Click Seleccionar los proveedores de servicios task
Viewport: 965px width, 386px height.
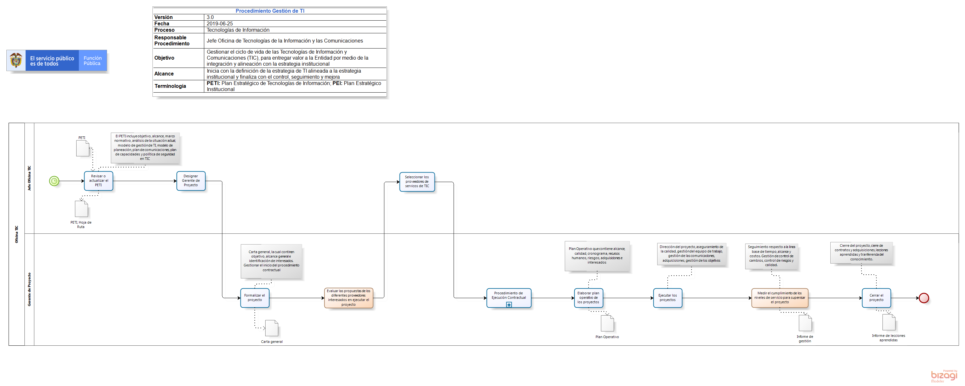pyautogui.click(x=417, y=182)
